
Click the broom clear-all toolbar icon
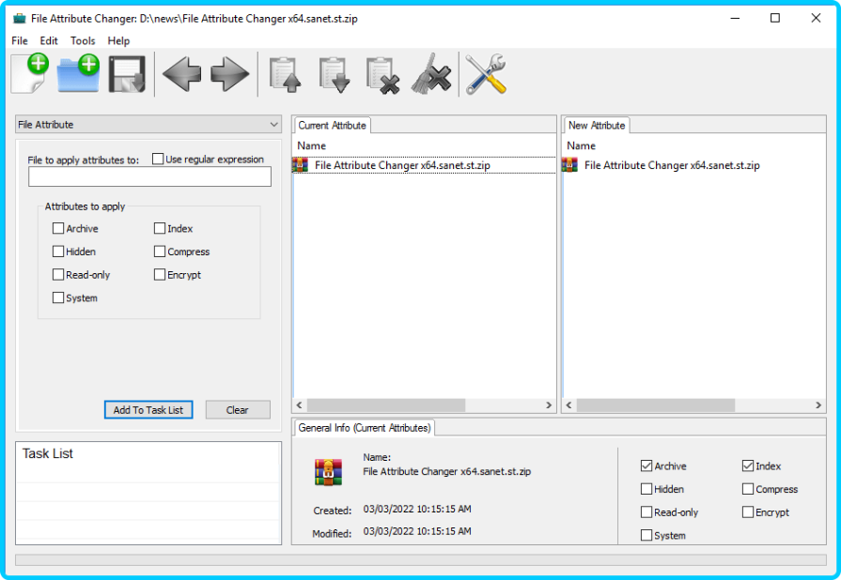pyautogui.click(x=429, y=73)
